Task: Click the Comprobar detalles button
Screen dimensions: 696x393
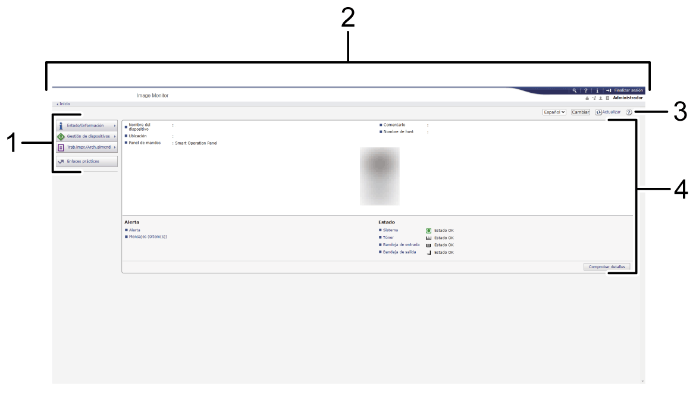Action: pyautogui.click(x=606, y=267)
